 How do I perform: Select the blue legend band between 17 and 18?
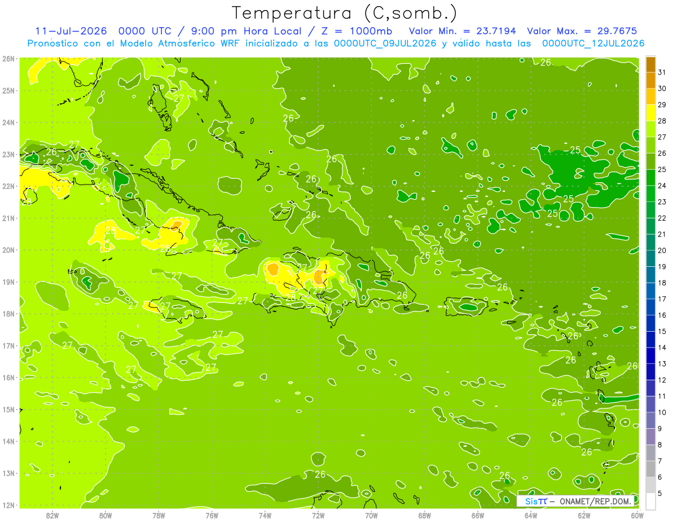pyautogui.click(x=650, y=291)
